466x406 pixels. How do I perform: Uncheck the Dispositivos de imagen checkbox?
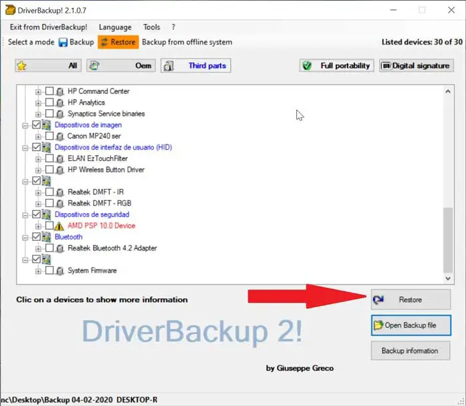(36, 124)
